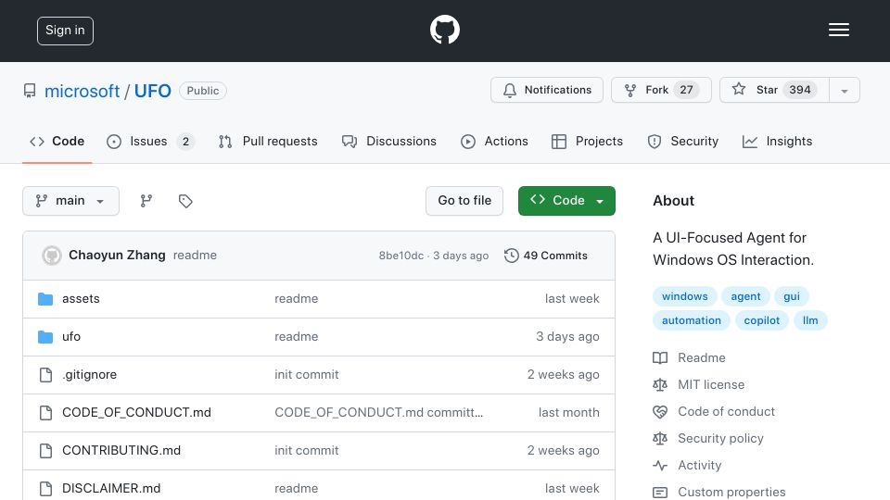Open the DISCLAIMER.md file name
The height and width of the screenshot is (500, 890).
[111, 488]
